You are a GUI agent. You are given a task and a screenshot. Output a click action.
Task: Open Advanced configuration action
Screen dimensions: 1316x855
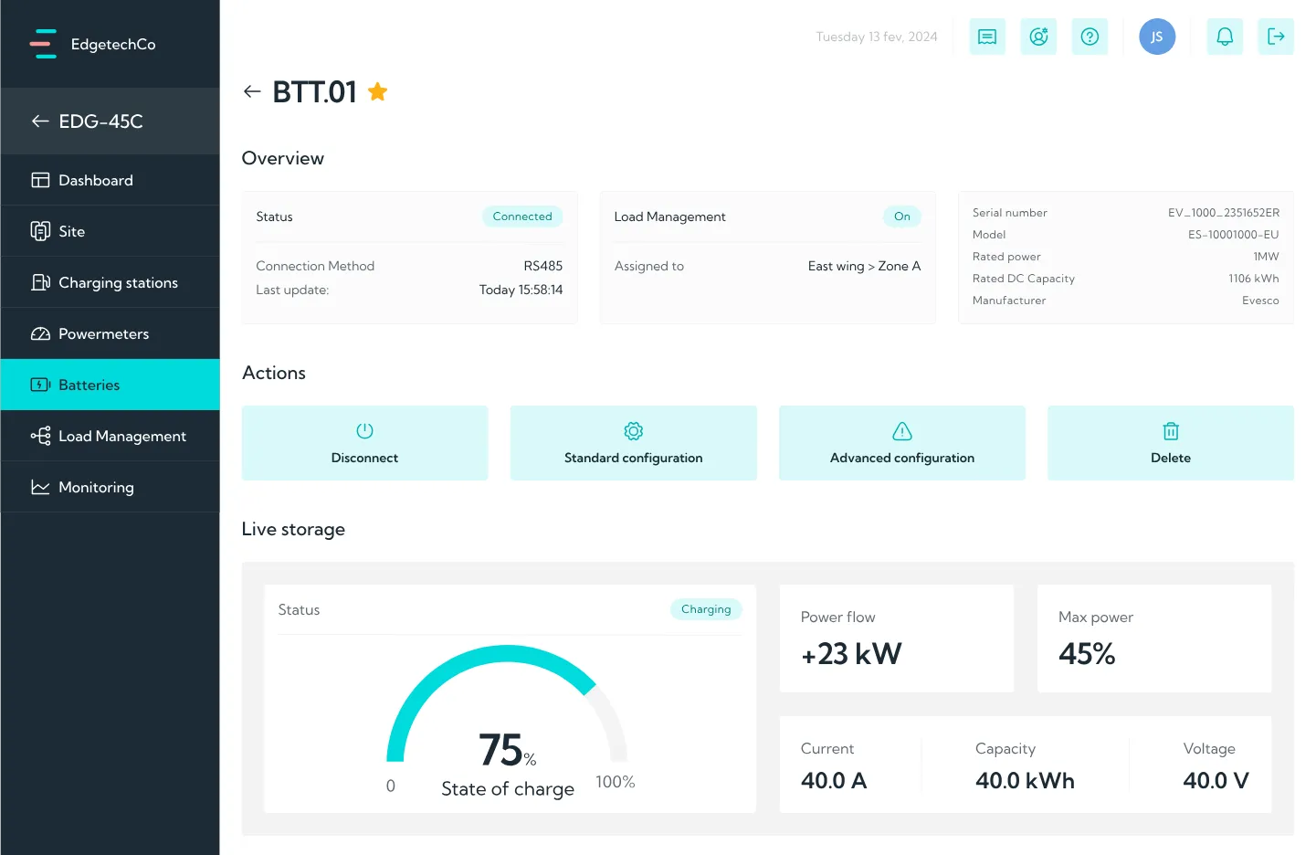point(902,443)
